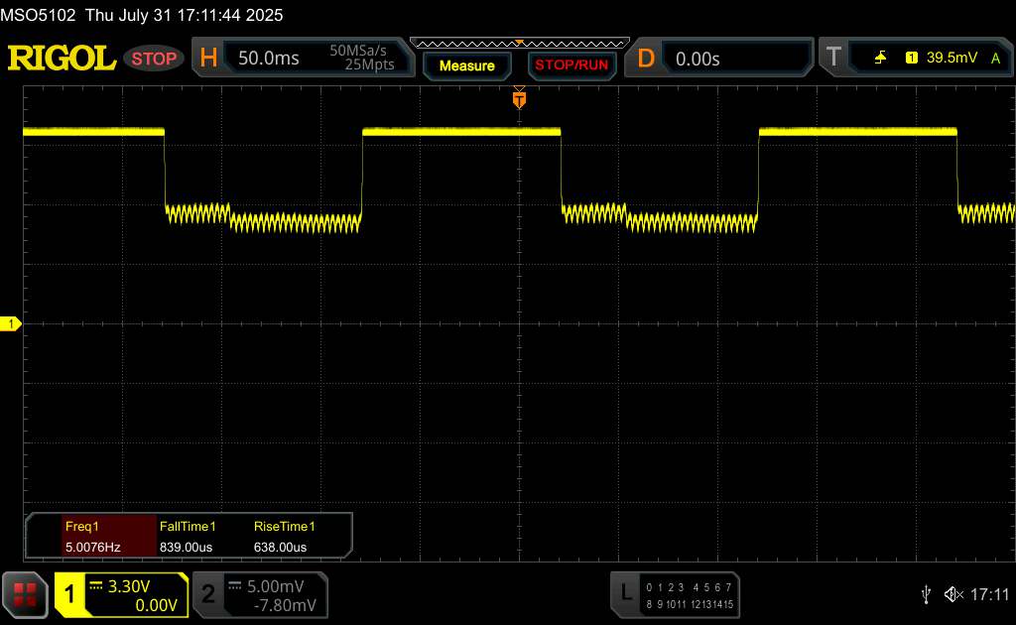Click the 50MSa/s sample rate readout
The image size is (1016, 625).
click(357, 51)
